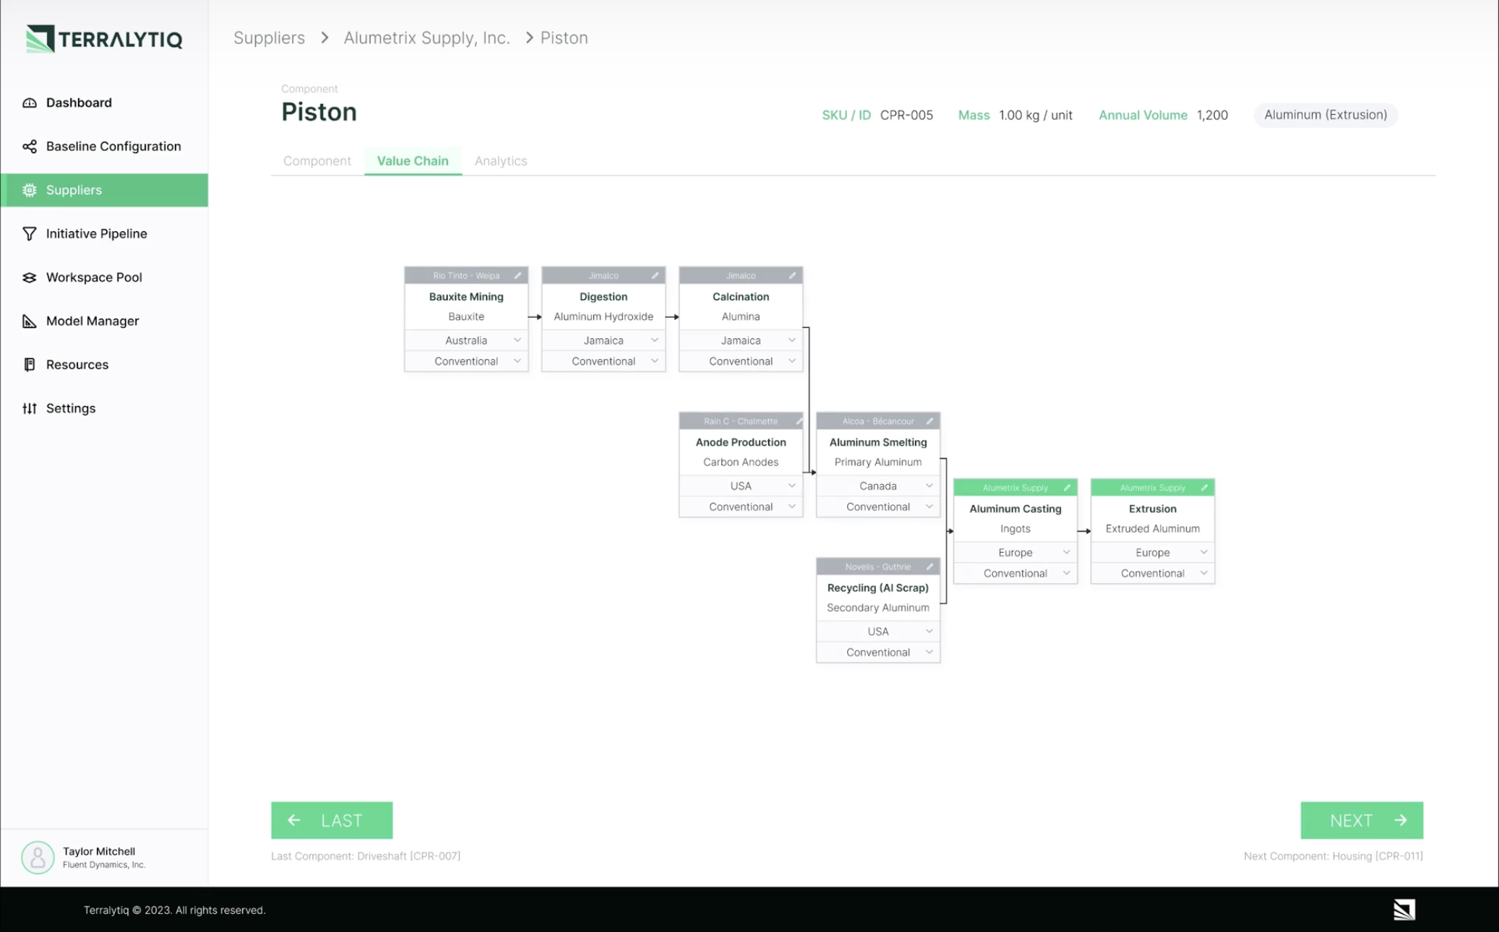The height and width of the screenshot is (932, 1499).
Task: Click the user avatar for Taylor Mitchell
Action: (38, 857)
